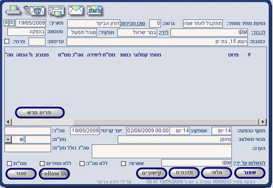Screen dimensions: 273x188
Task: Open the לכבוד link
Action: 259,32
